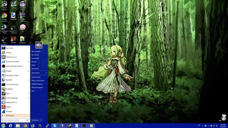Screen dimensions: 228x128
Task: Select Google Chrome desktop shortcut
Action: pos(4,17)
